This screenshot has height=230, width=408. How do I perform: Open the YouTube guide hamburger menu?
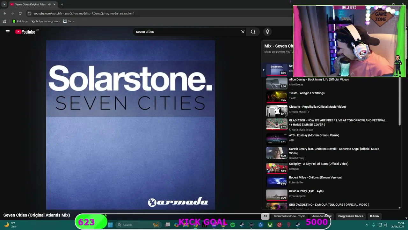[x=8, y=32]
